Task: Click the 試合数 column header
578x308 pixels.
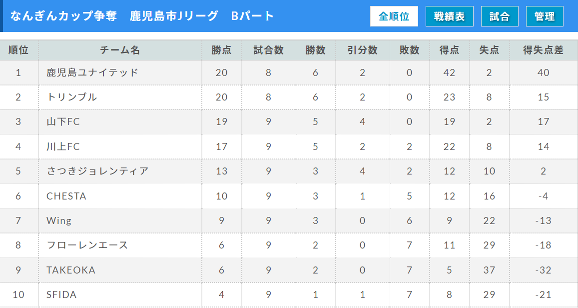Action: click(268, 50)
